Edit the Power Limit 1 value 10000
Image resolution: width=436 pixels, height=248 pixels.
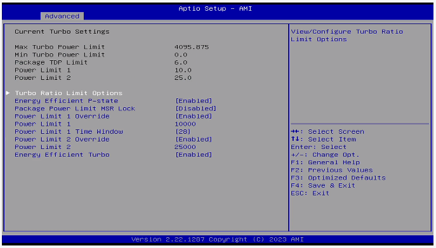pyautogui.click(x=185, y=124)
